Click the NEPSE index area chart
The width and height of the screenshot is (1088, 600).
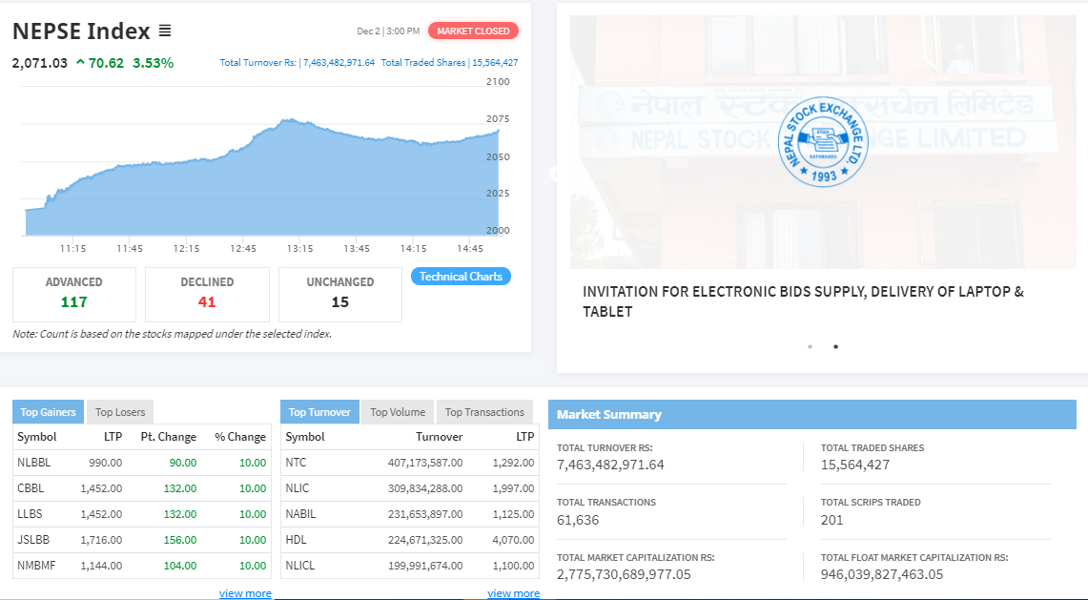pyautogui.click(x=261, y=177)
